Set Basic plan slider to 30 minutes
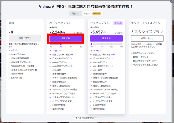The height and width of the screenshot is (123, 174). 71,44
